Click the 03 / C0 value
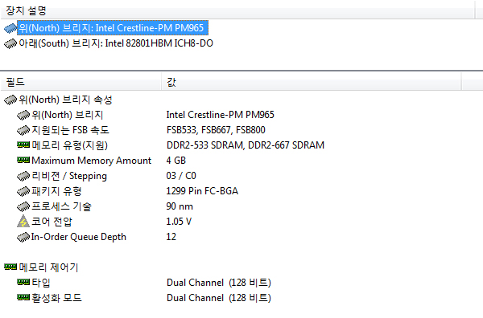 point(181,176)
